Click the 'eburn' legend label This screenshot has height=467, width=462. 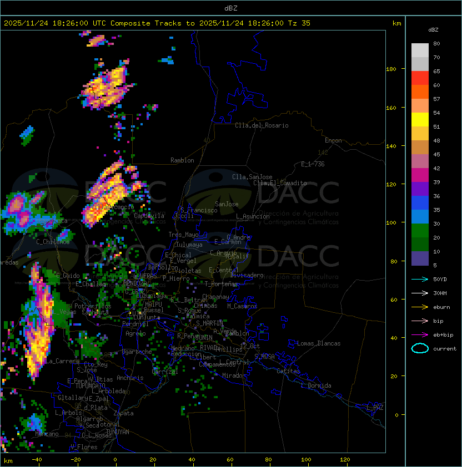441,307
